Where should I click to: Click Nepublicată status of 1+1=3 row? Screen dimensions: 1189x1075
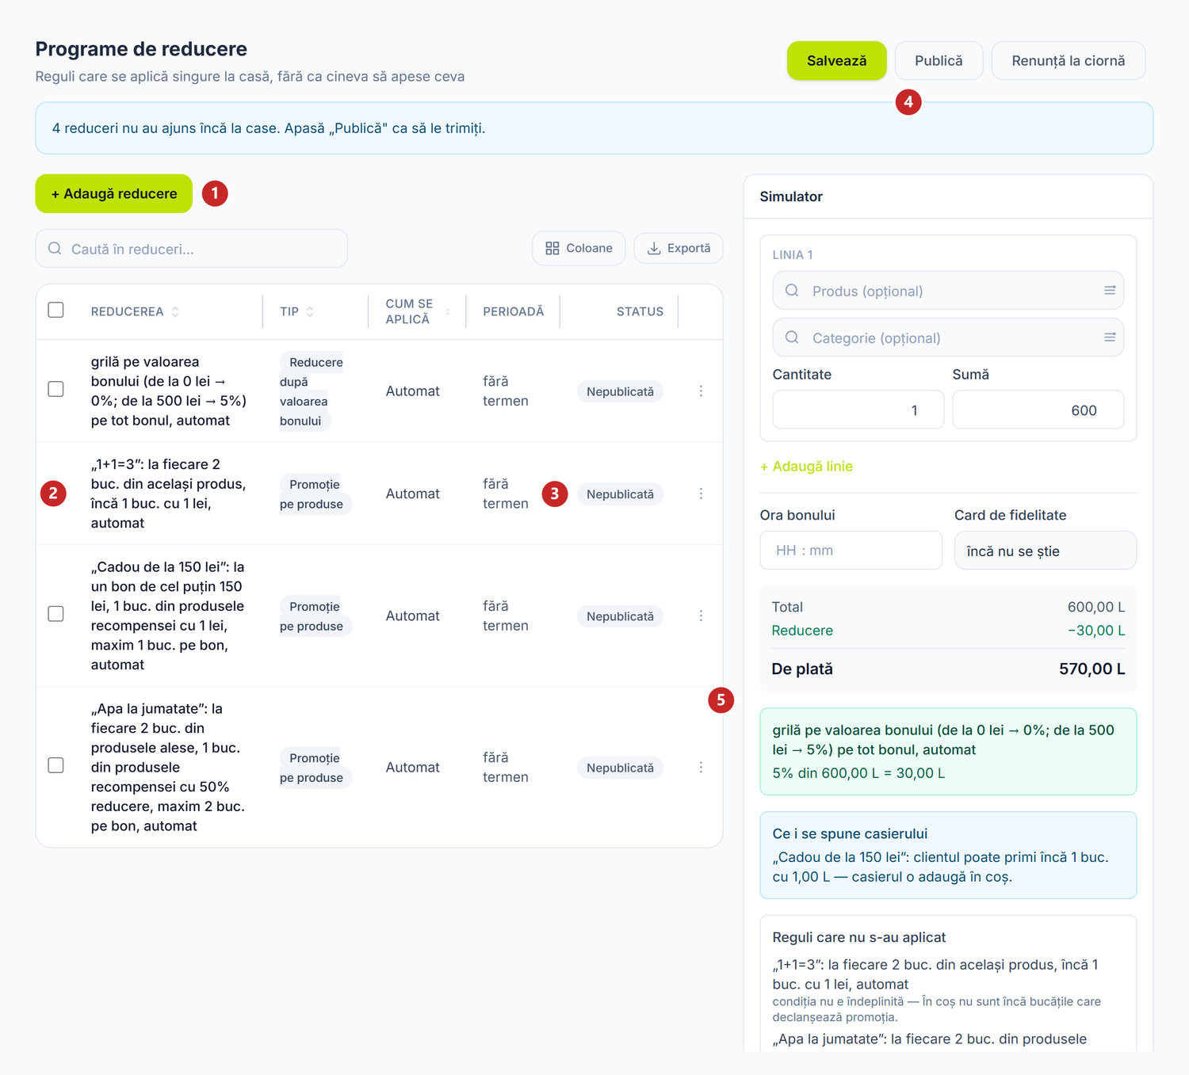tap(620, 494)
